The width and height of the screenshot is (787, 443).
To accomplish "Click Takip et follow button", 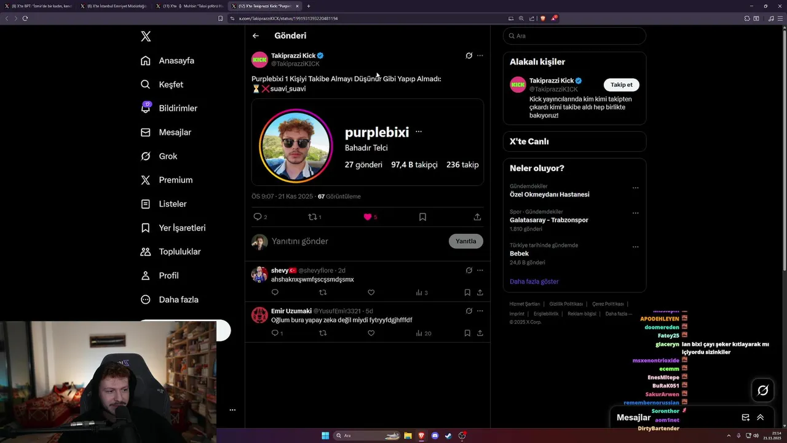I will [x=621, y=85].
